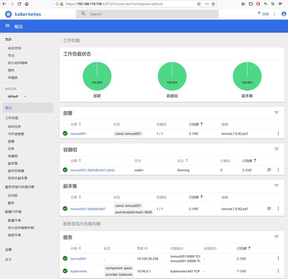The width and height of the screenshot is (288, 279).
Task: Open the tomcat001-5b65d8c667 replica set link
Action: (88, 209)
